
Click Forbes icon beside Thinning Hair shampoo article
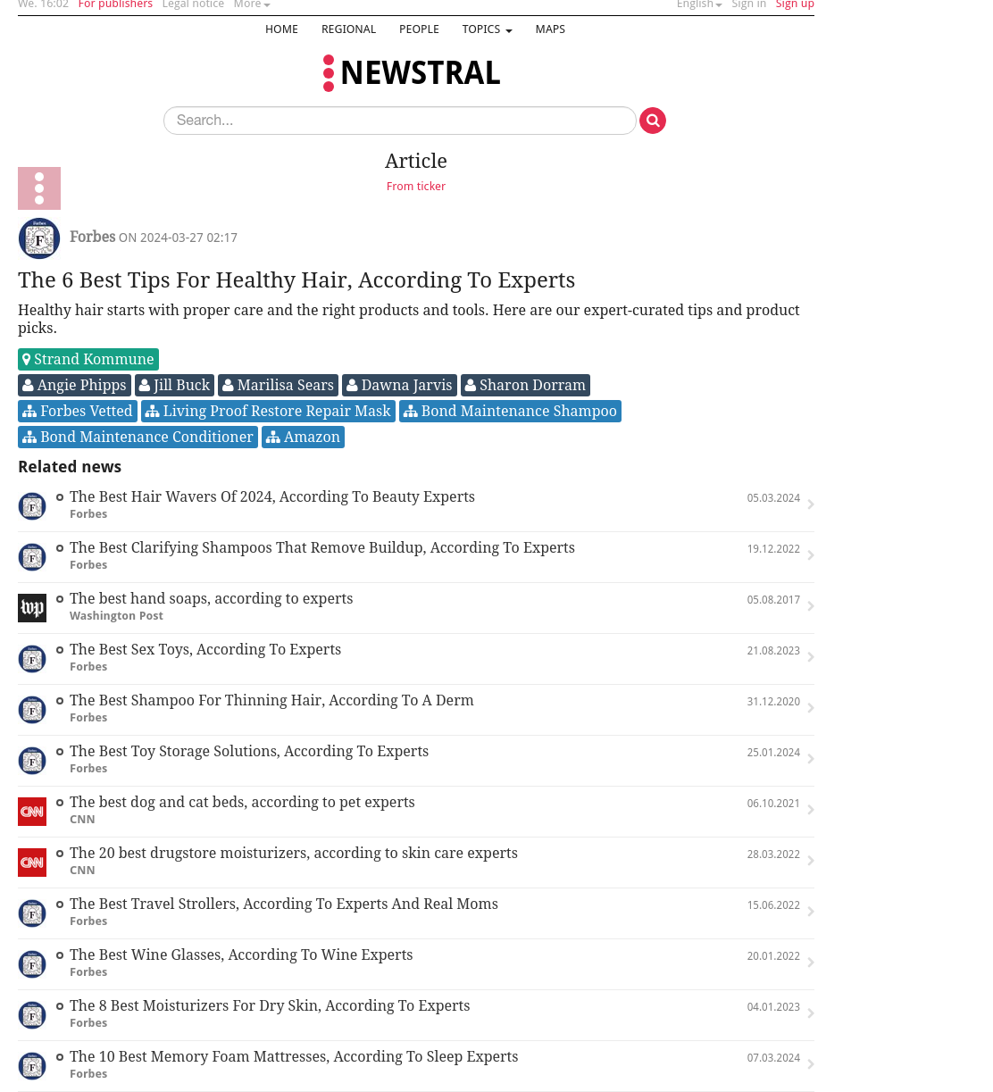point(32,710)
